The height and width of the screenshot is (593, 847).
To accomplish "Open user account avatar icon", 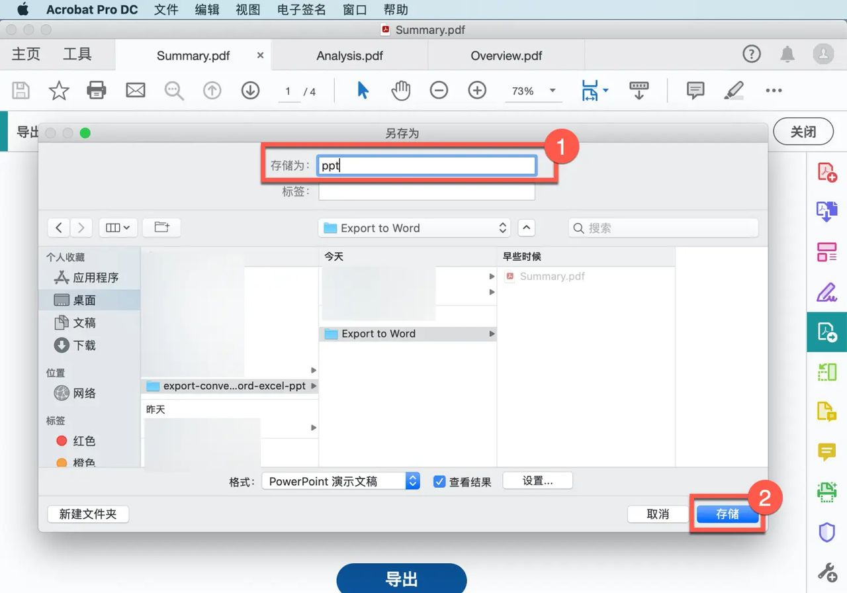I will (x=823, y=54).
